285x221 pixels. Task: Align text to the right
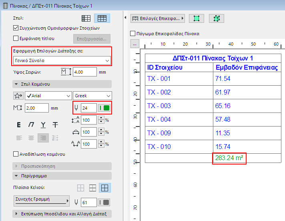pyautogui.click(x=43, y=138)
